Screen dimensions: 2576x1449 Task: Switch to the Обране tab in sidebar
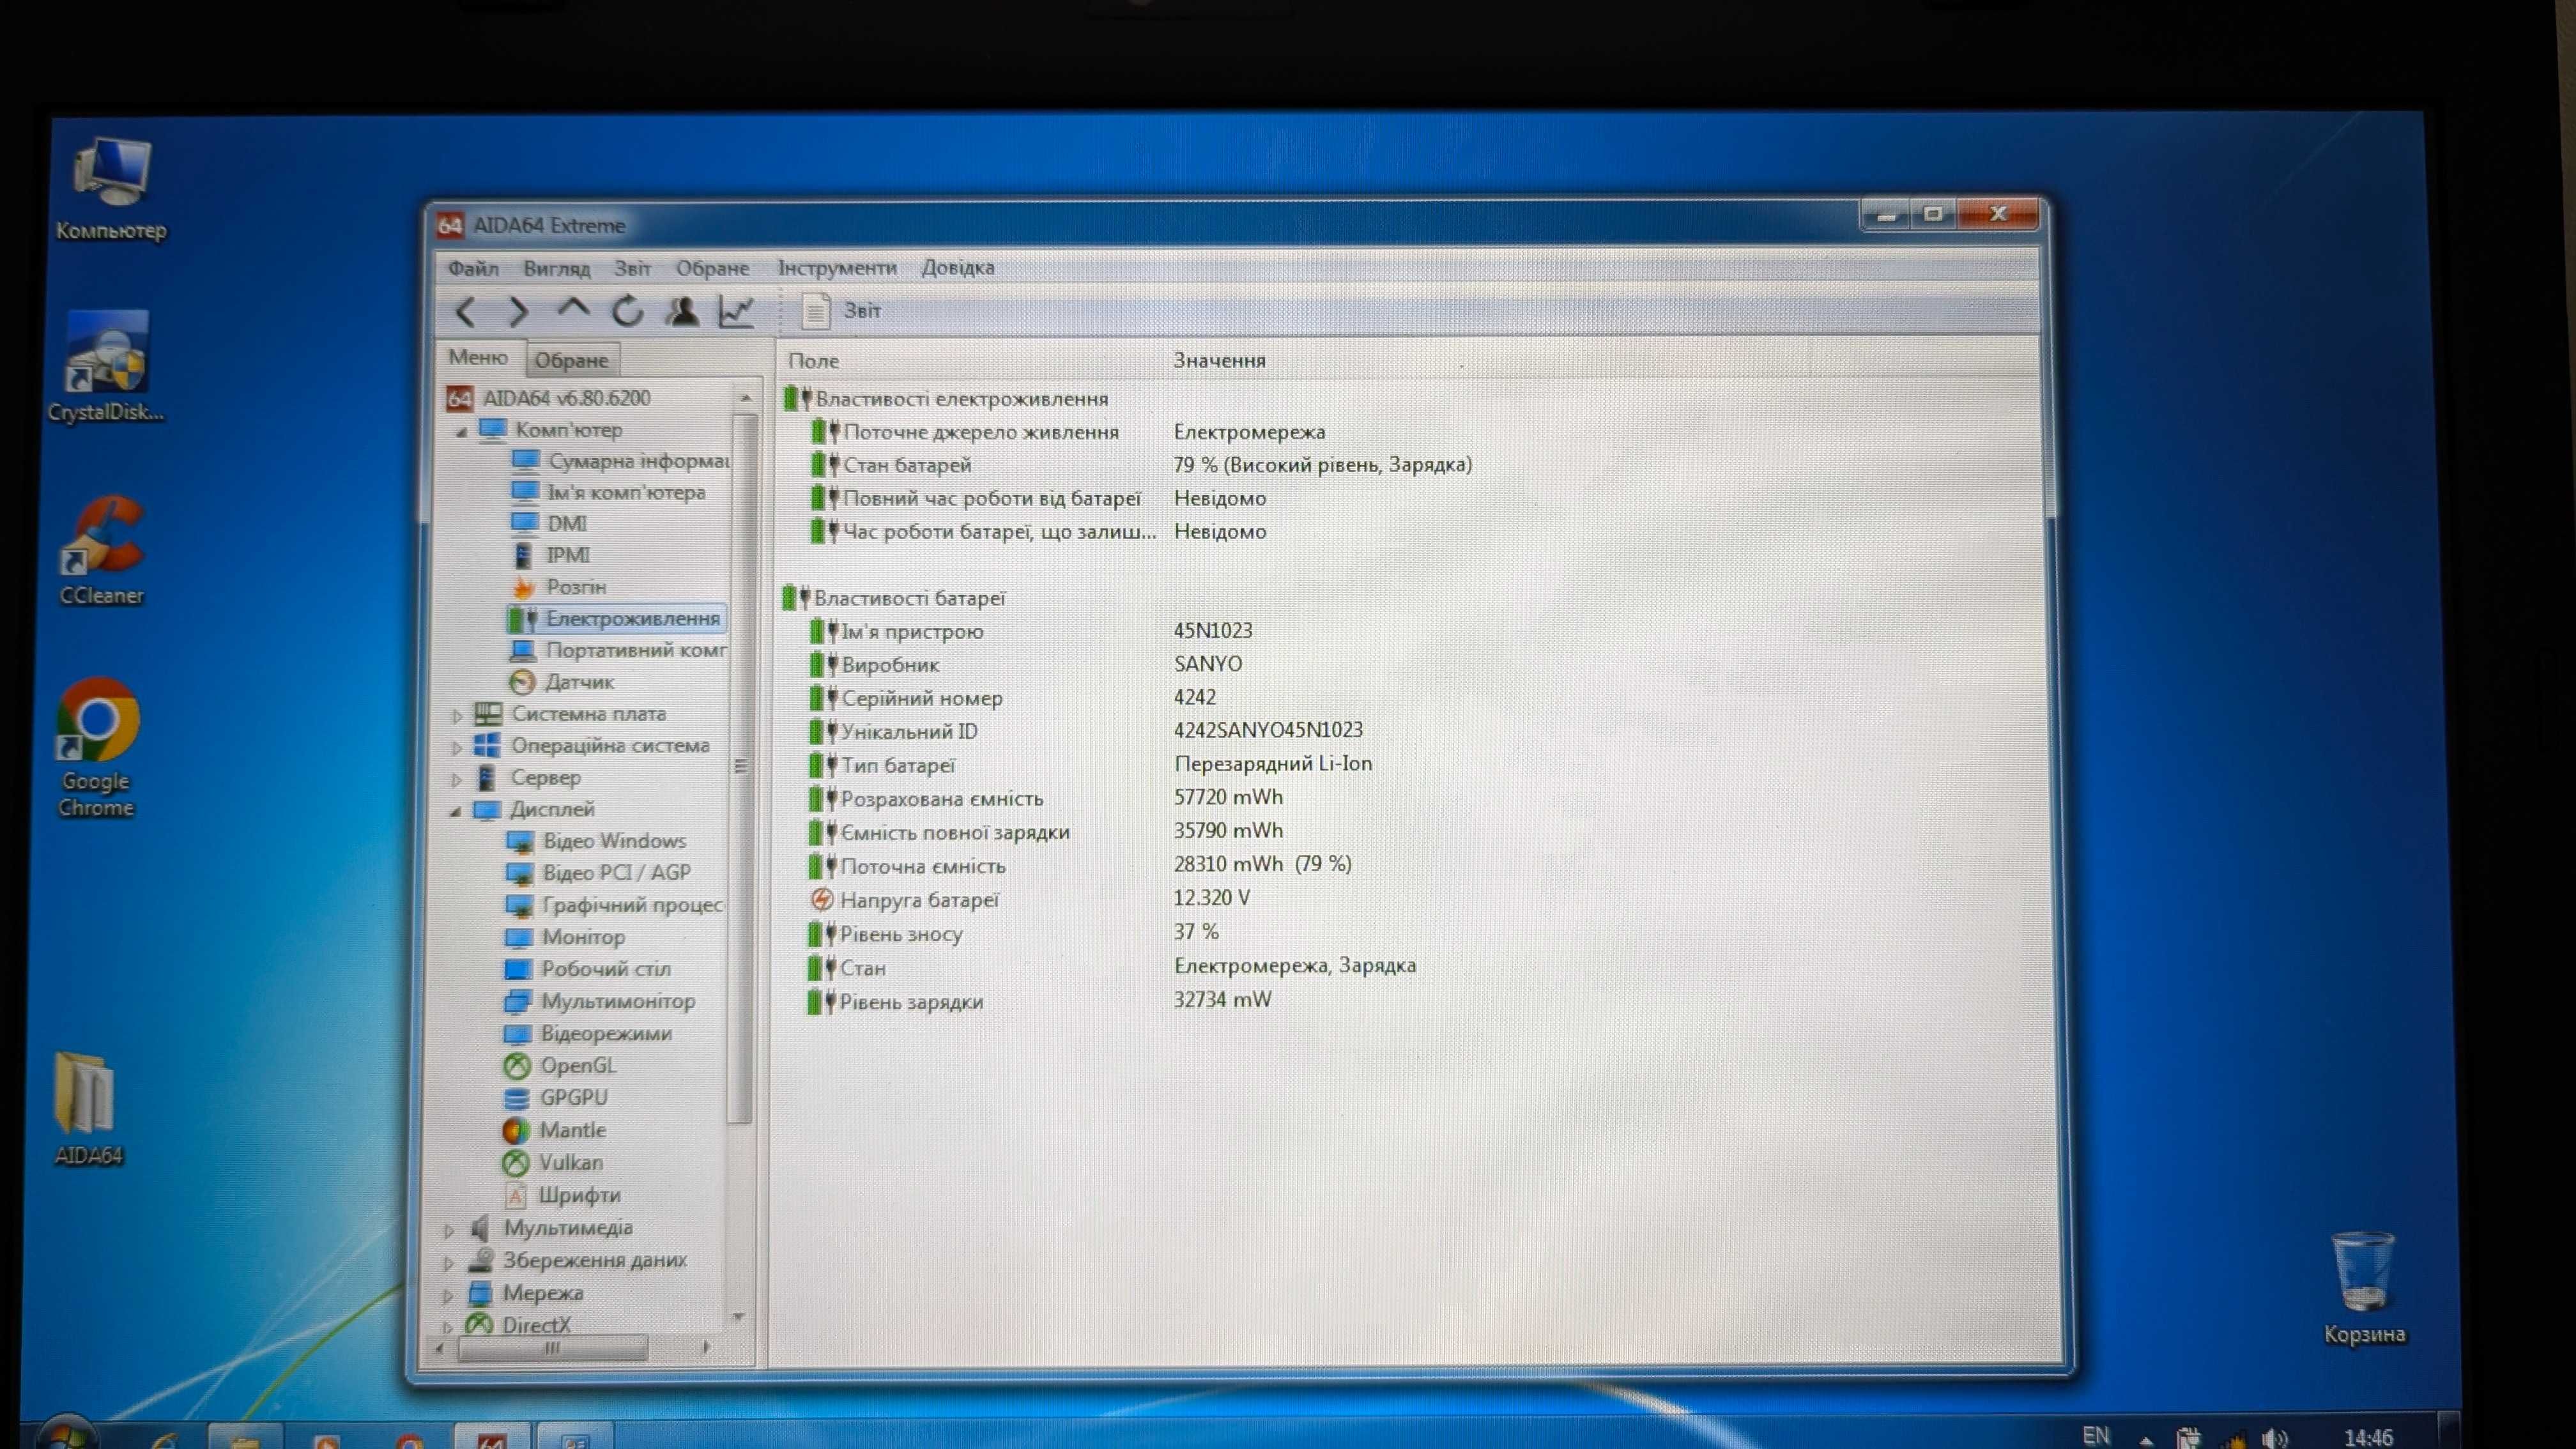coord(571,360)
